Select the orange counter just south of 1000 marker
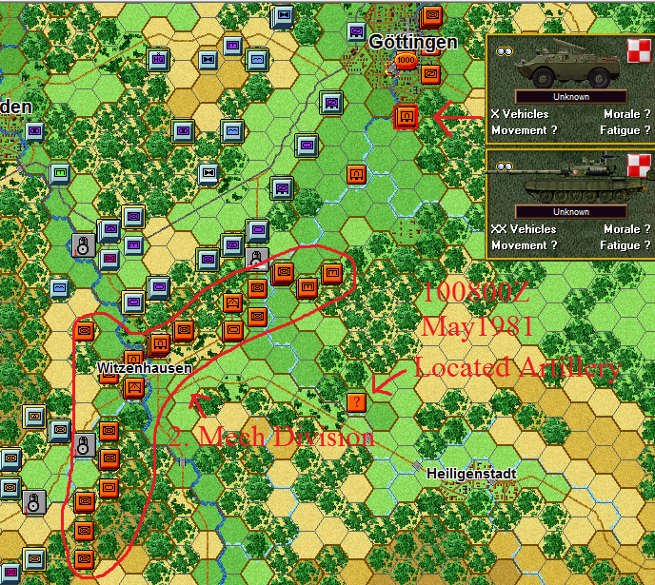Viewport: 655px width, 585px height. pyautogui.click(x=406, y=116)
